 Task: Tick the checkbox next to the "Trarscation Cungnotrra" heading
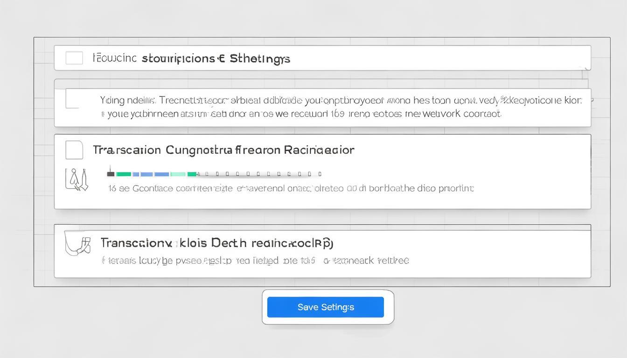coord(74,150)
